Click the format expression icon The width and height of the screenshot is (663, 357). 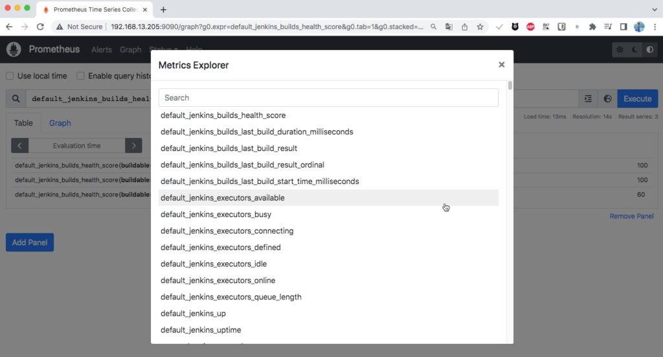pyautogui.click(x=588, y=98)
